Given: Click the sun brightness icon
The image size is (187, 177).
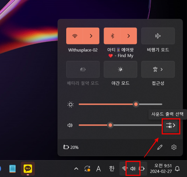Looking at the screenshot, I should (71, 104).
